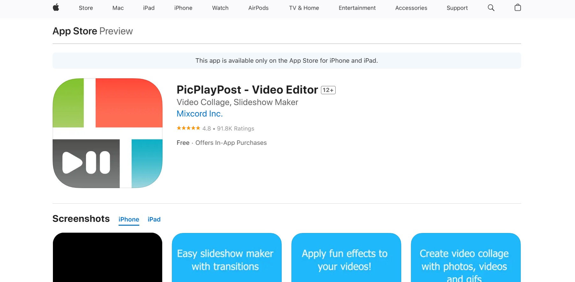575x282 pixels.
Task: Open the Mac menu item
Action: (118, 8)
